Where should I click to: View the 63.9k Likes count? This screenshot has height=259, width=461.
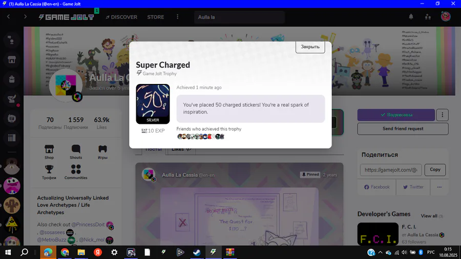point(102,123)
